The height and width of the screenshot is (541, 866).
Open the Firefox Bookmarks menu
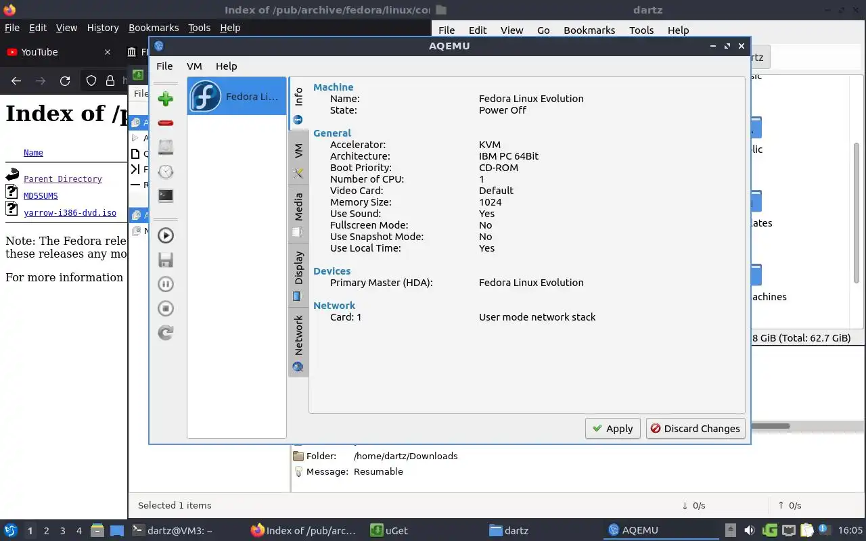154,28
